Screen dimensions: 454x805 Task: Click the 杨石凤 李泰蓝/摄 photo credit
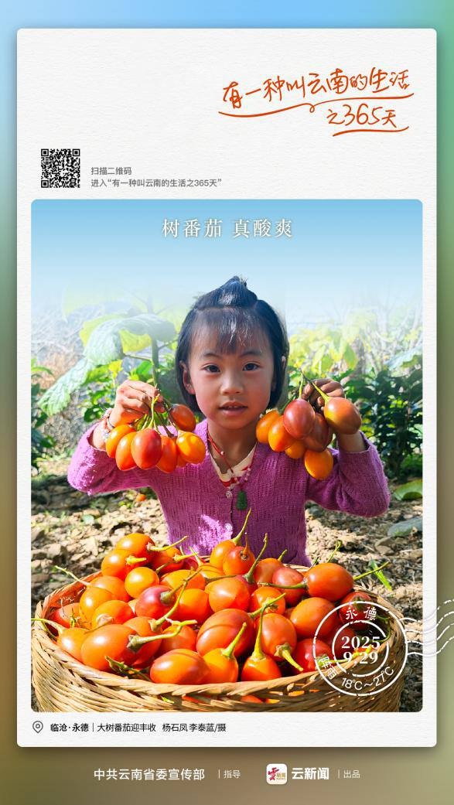pos(194,728)
